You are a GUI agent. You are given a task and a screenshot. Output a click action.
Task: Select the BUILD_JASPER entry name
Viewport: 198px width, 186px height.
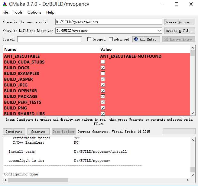pyautogui.click(x=18, y=79)
